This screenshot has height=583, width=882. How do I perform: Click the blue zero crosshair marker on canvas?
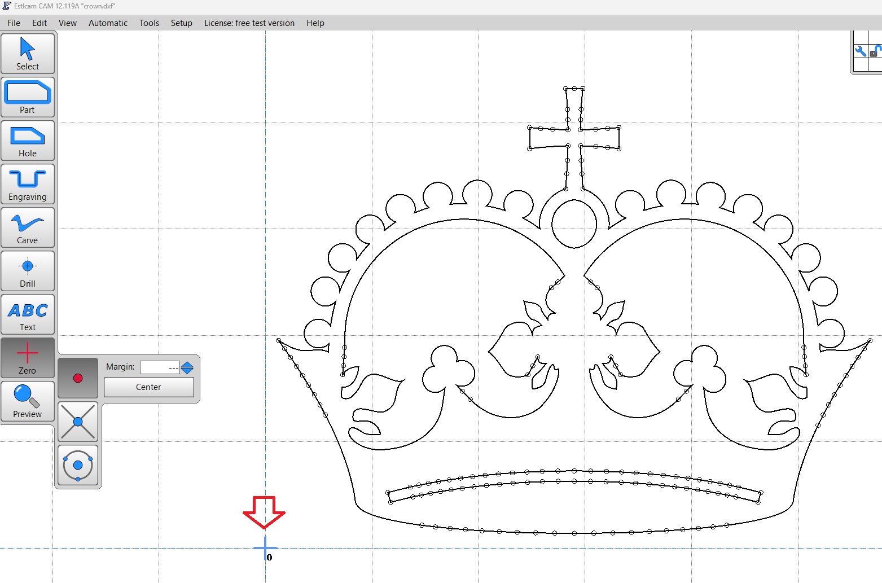click(265, 548)
